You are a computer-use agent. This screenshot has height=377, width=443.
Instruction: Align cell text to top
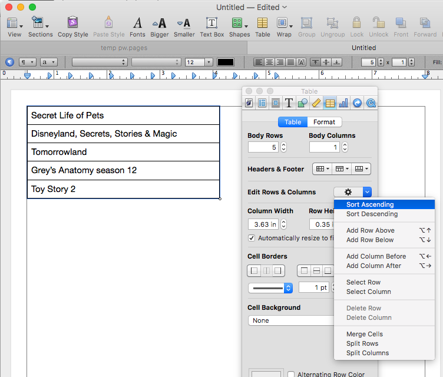point(316,62)
